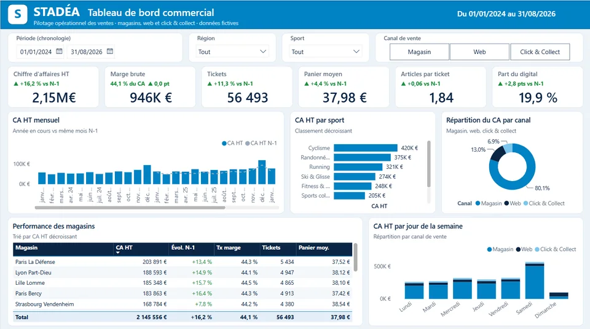Select the 6,9% Click & Collect segment
The height and width of the screenshot is (329, 590).
point(508,149)
